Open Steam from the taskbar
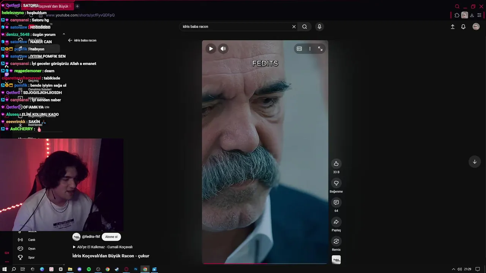Screen dimensions: 486x273 [x=117, y=269]
